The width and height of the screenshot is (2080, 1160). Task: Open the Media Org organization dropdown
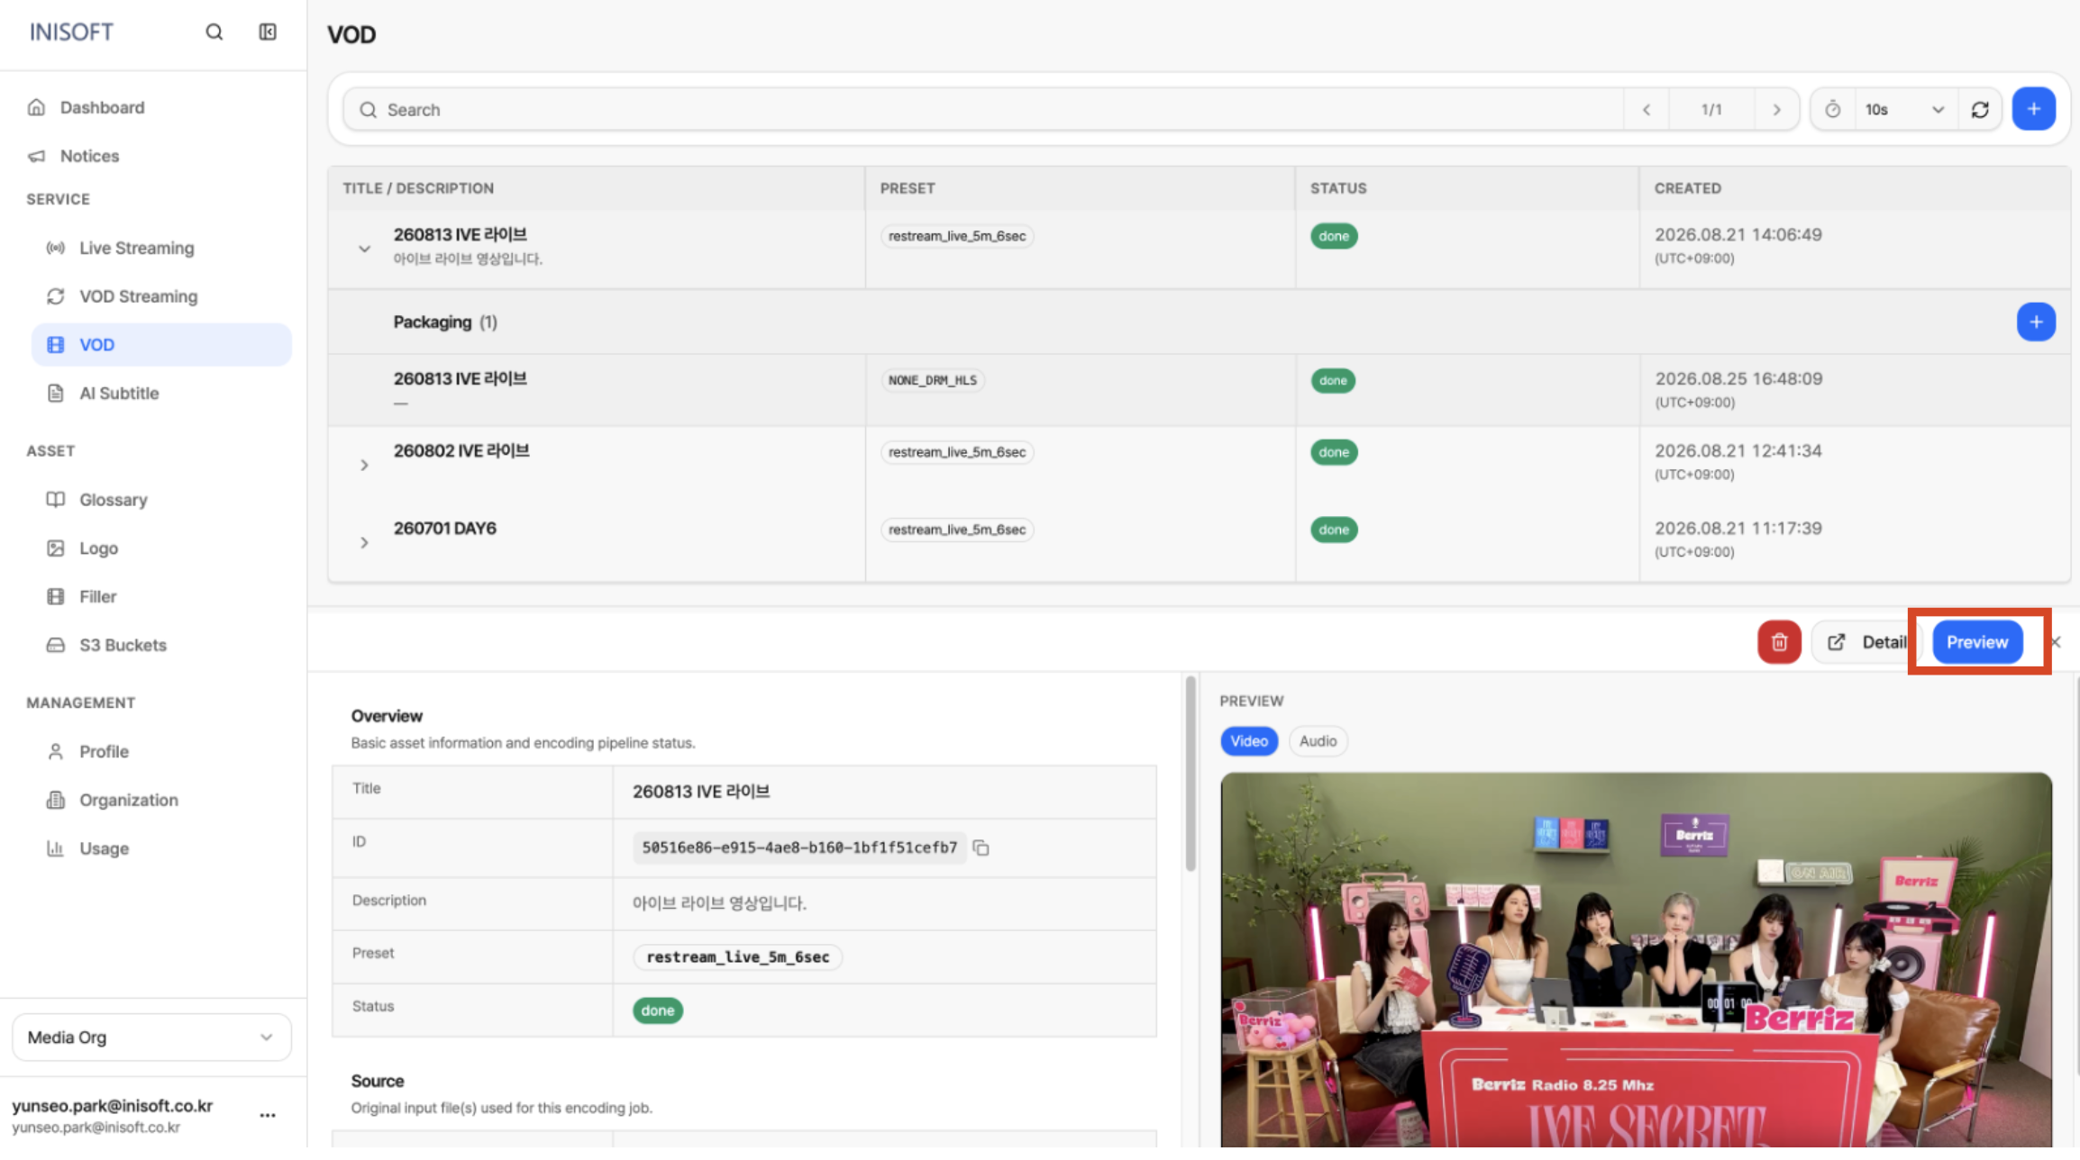(x=151, y=1038)
